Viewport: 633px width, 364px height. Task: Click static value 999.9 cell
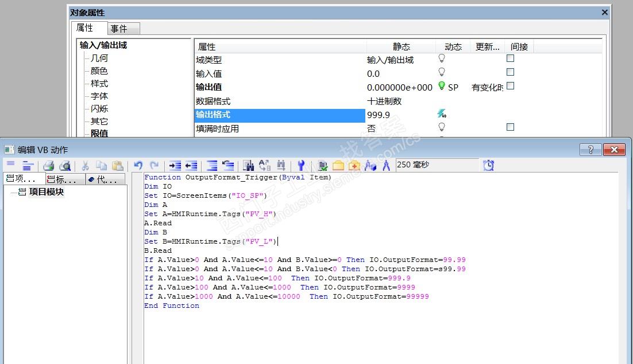coord(379,115)
